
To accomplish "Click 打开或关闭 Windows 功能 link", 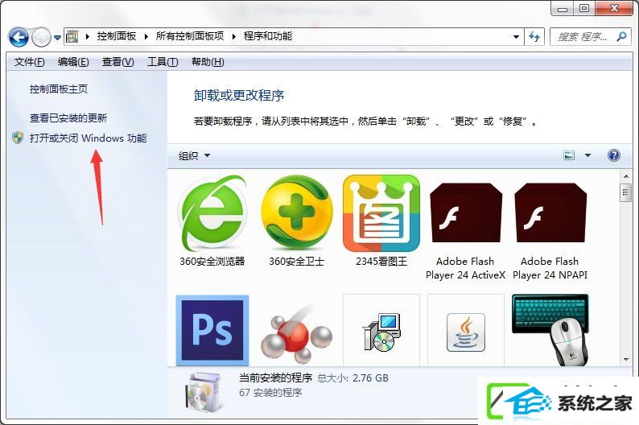I will (x=88, y=138).
